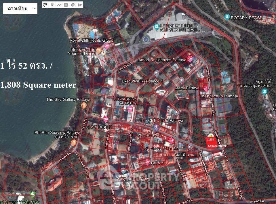This screenshot has height=204, width=276.
Task: Click the Amari Residences Pattaya hotel pin
Action: [190, 59]
